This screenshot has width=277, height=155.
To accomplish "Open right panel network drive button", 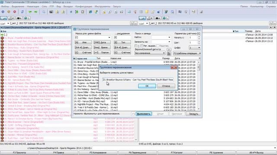I will [165, 18].
